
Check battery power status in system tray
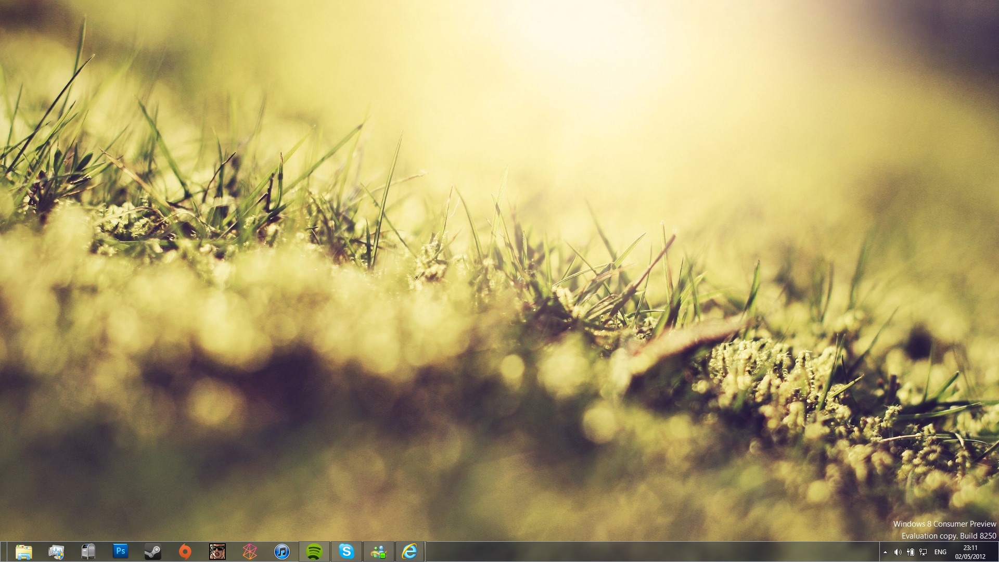(911, 552)
